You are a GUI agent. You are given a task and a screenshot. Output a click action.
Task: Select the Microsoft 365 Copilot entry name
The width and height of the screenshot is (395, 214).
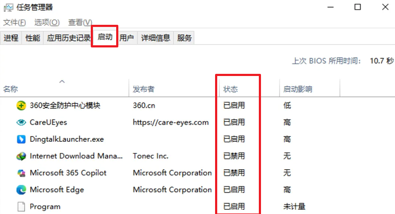click(68, 173)
